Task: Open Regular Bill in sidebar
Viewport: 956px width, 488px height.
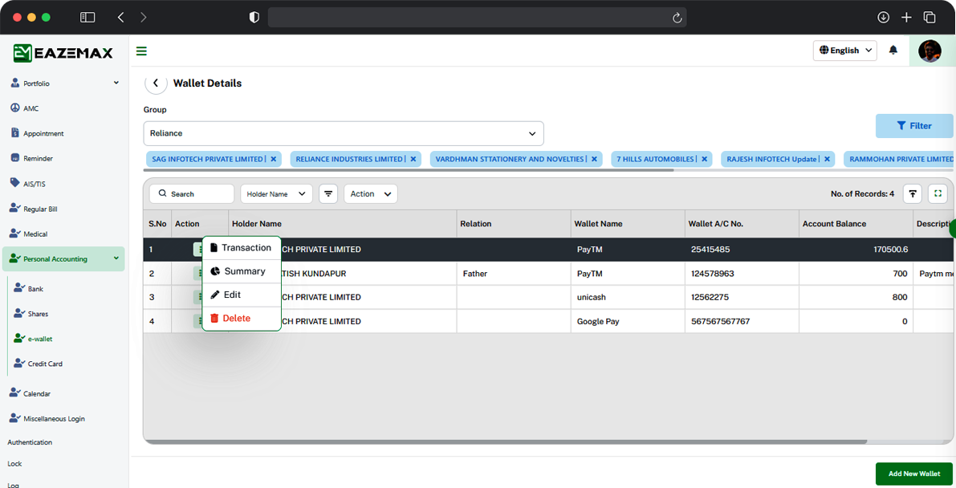Action: tap(34, 209)
